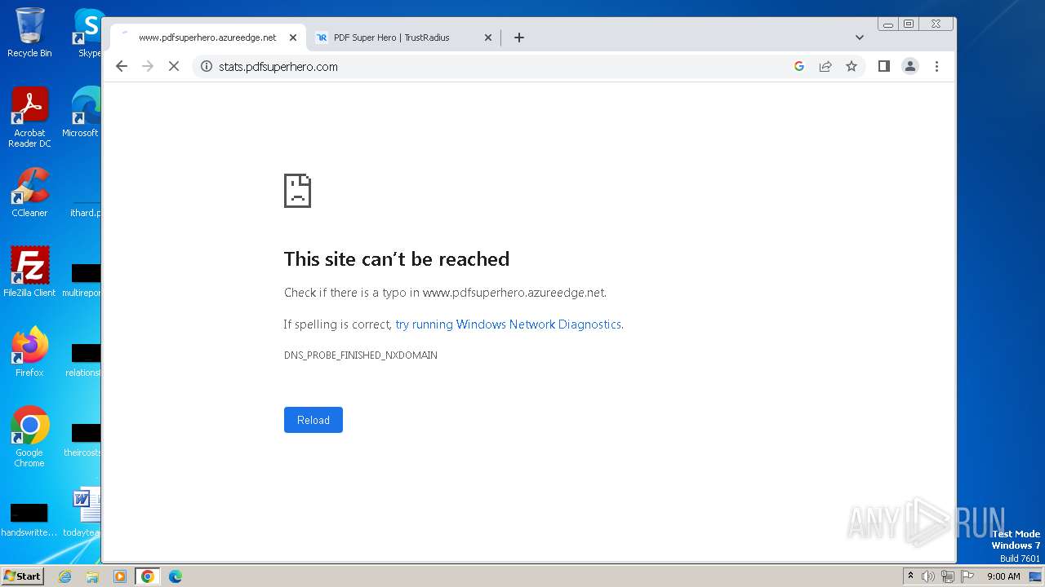Open the network tray icon
1045x587 pixels.
click(948, 576)
